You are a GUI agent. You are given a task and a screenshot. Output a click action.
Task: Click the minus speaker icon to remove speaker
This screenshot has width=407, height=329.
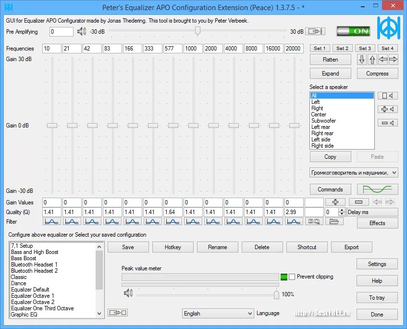pyautogui.click(x=387, y=123)
